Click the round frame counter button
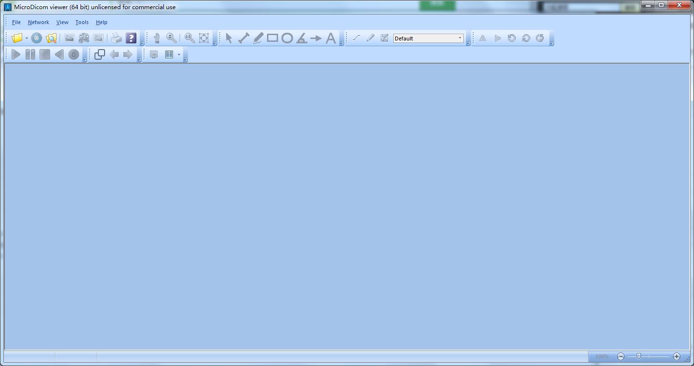Viewport: 694px width, 366px height. pyautogui.click(x=73, y=54)
